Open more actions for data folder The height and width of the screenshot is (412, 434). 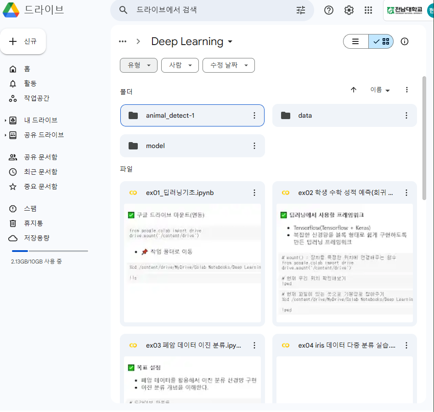tap(406, 115)
